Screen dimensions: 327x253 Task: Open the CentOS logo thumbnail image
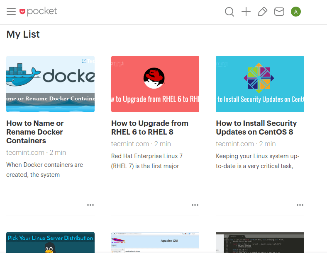pyautogui.click(x=260, y=84)
